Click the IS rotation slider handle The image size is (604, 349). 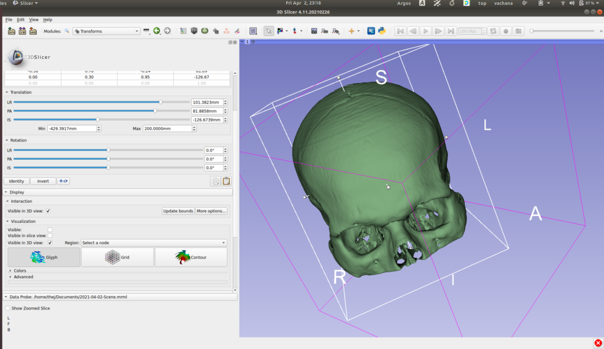coord(109,167)
